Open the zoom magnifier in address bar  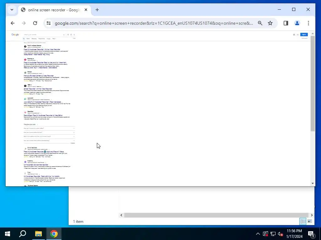coord(260,23)
